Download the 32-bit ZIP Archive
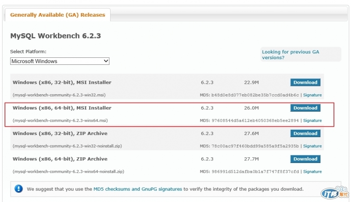The height and width of the screenshot is (202, 351). pyautogui.click(x=305, y=133)
